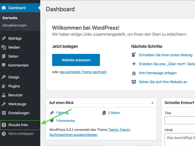
Task: Open Suchmaschinen ausgeschlossen link
Action: (x=73, y=135)
